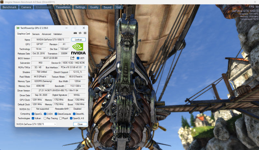The height and width of the screenshot is (150, 259).
Task: Open the Camera menu in Heaven
Action: (x=26, y=7)
